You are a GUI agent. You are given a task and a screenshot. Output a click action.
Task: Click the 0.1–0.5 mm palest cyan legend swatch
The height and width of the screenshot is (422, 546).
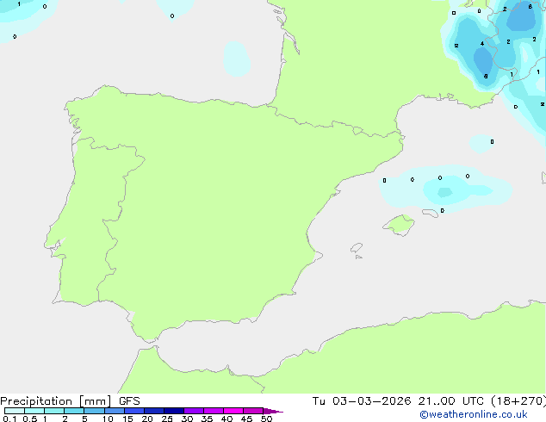pyautogui.click(x=15, y=411)
